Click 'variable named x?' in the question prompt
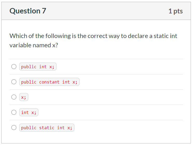This screenshot has height=146, width=193. coord(34,45)
